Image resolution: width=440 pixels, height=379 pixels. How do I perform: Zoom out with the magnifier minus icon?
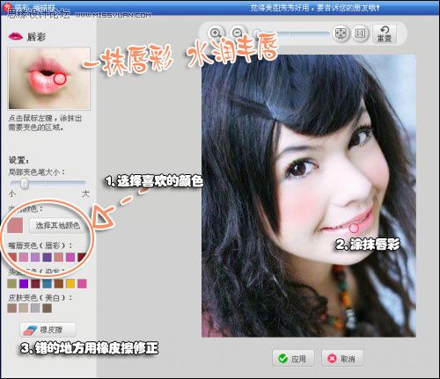[x=238, y=33]
